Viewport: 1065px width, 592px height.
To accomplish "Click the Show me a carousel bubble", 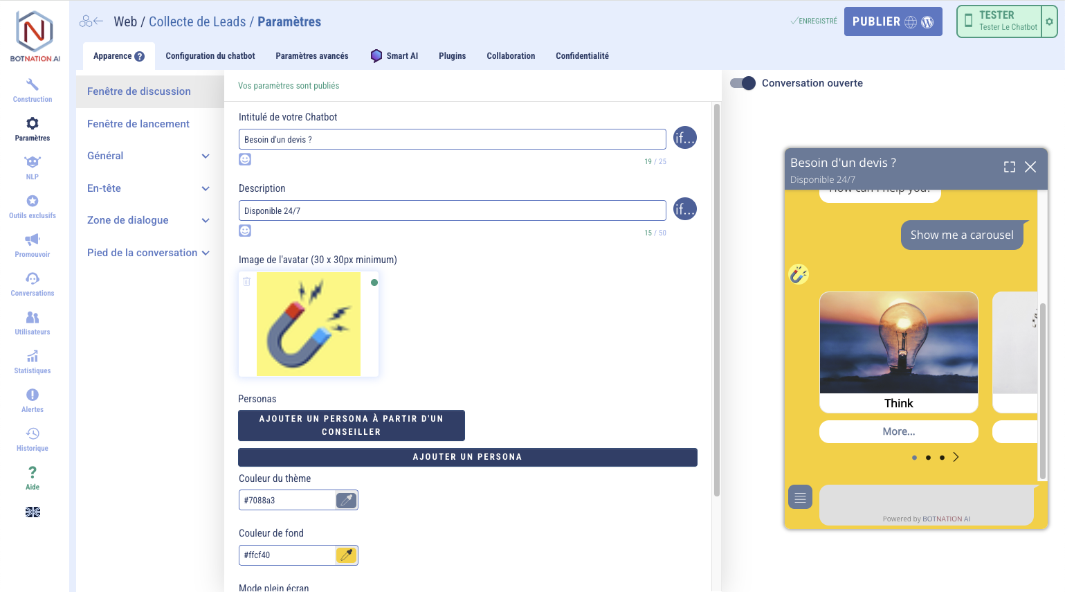I will pos(962,235).
